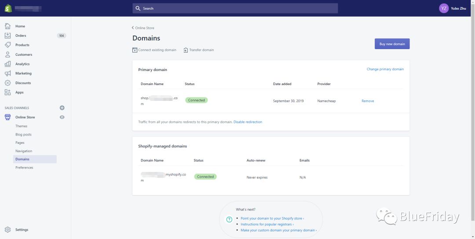Image resolution: width=475 pixels, height=239 pixels.
Task: Open Pages under Online Store
Action: click(x=20, y=143)
